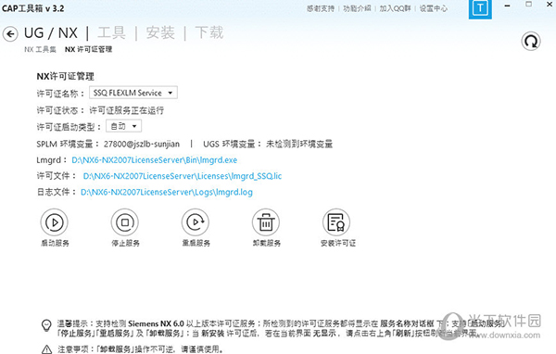The image size is (556, 354).
Task: Open the NX 工具集 sub-tab
Action: tap(40, 50)
